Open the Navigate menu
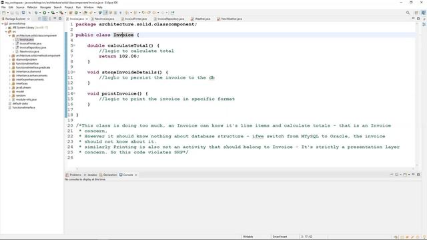This screenshot has width=427, height=240. (45, 7)
